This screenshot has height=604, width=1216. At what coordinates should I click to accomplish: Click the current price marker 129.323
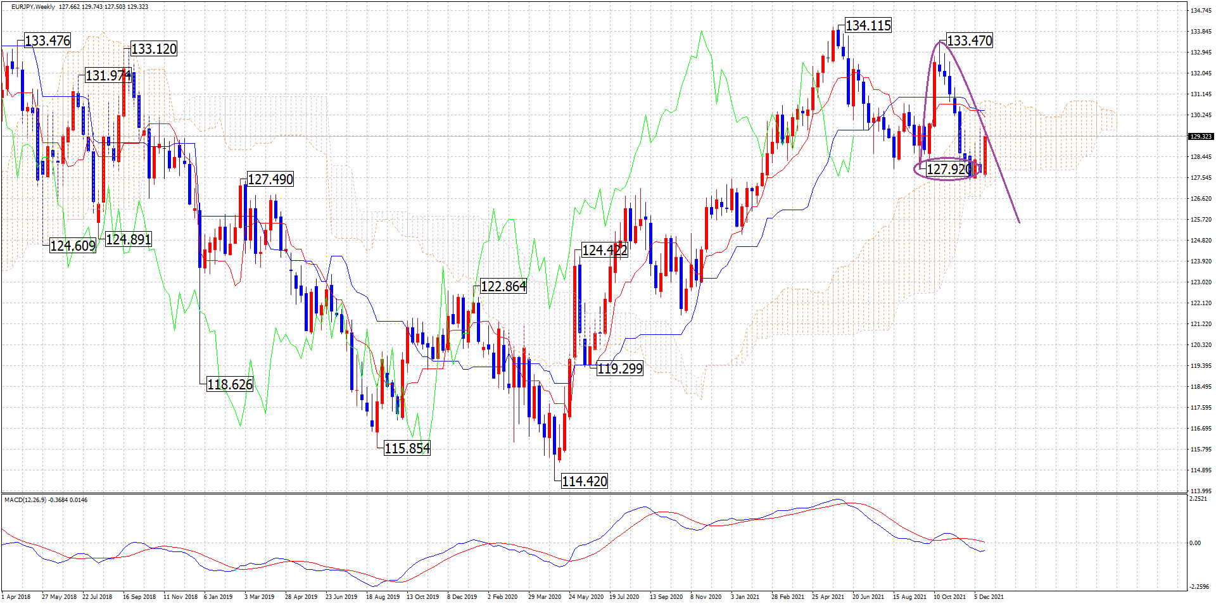(1201, 137)
